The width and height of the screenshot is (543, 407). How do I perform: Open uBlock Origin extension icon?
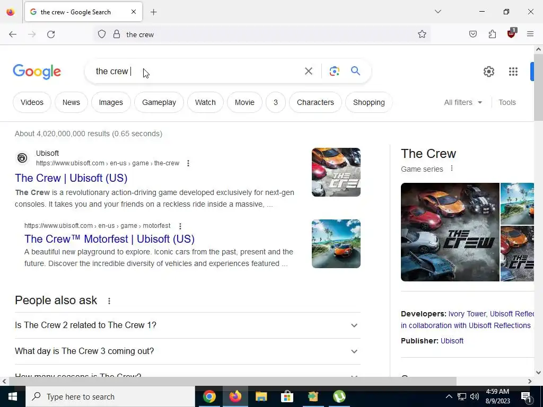click(512, 33)
